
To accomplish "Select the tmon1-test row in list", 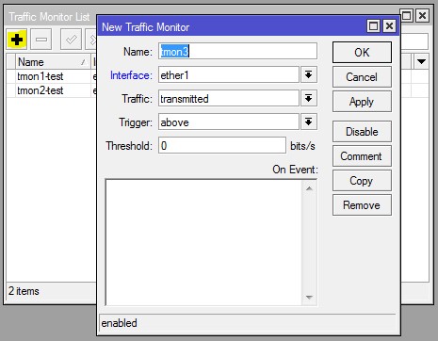I will 51,76.
